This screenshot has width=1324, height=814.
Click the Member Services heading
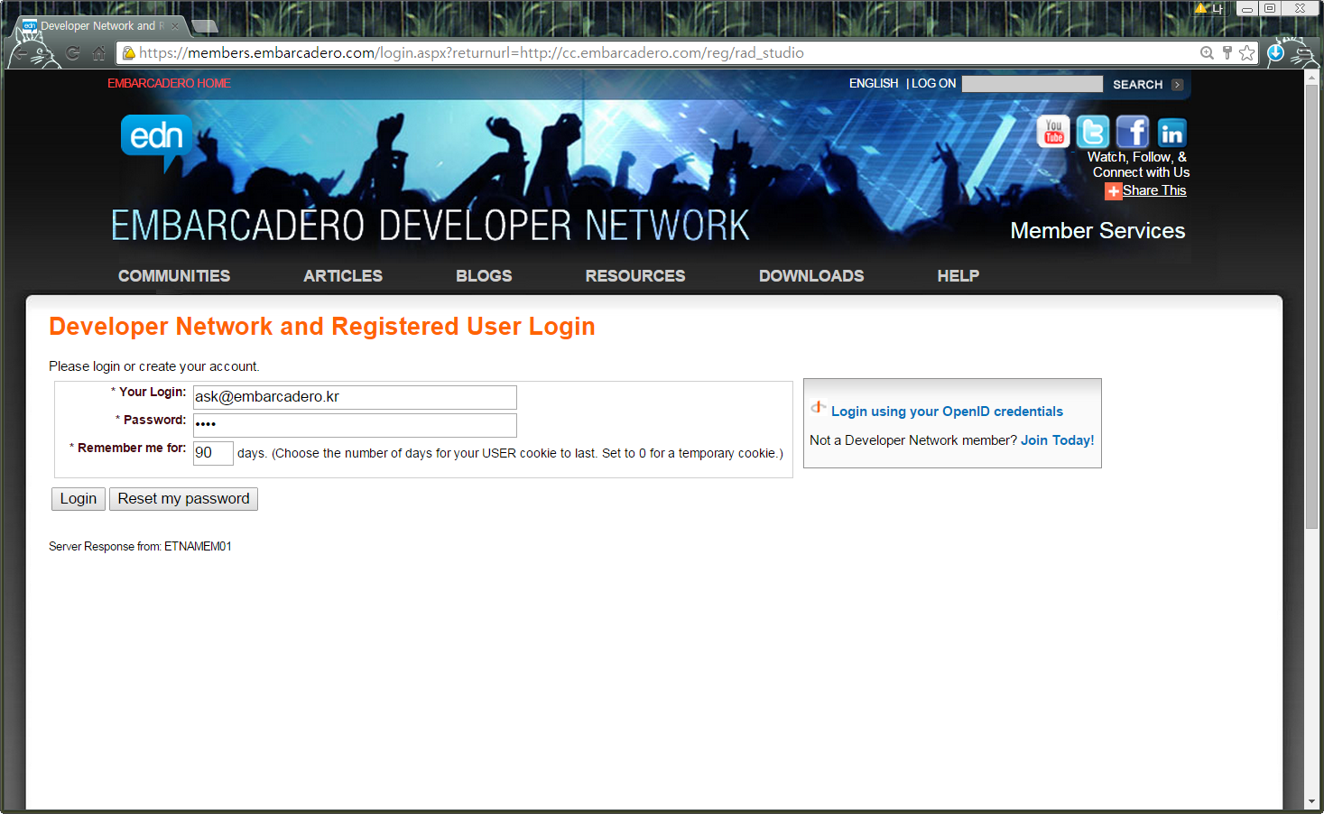[1097, 231]
